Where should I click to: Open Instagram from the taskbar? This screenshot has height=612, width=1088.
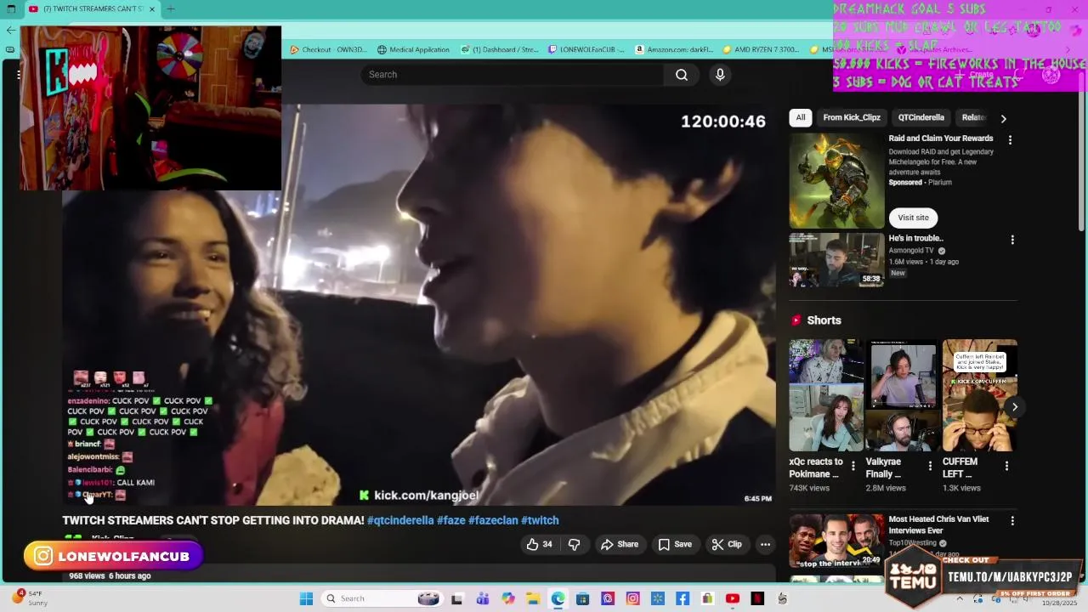click(632, 598)
